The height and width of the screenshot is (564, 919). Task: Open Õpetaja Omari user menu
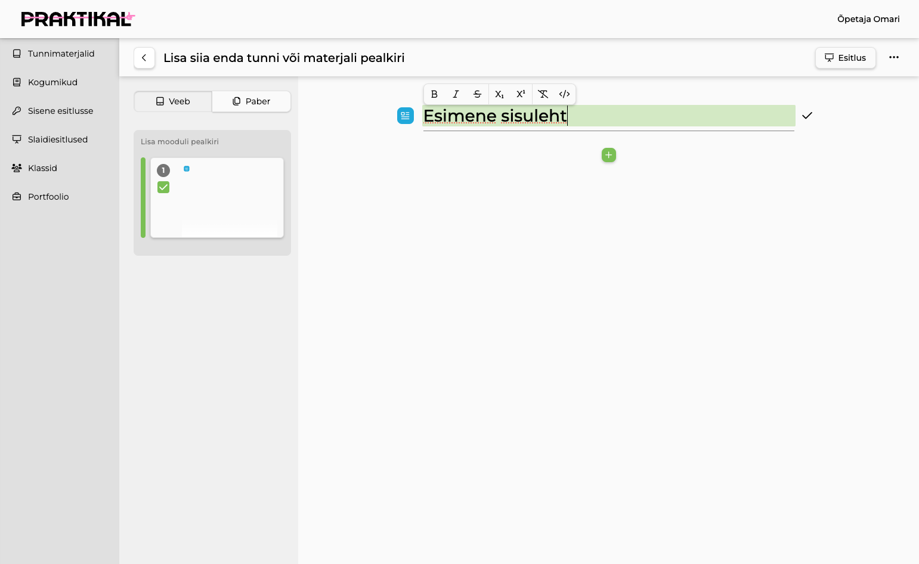pyautogui.click(x=868, y=19)
